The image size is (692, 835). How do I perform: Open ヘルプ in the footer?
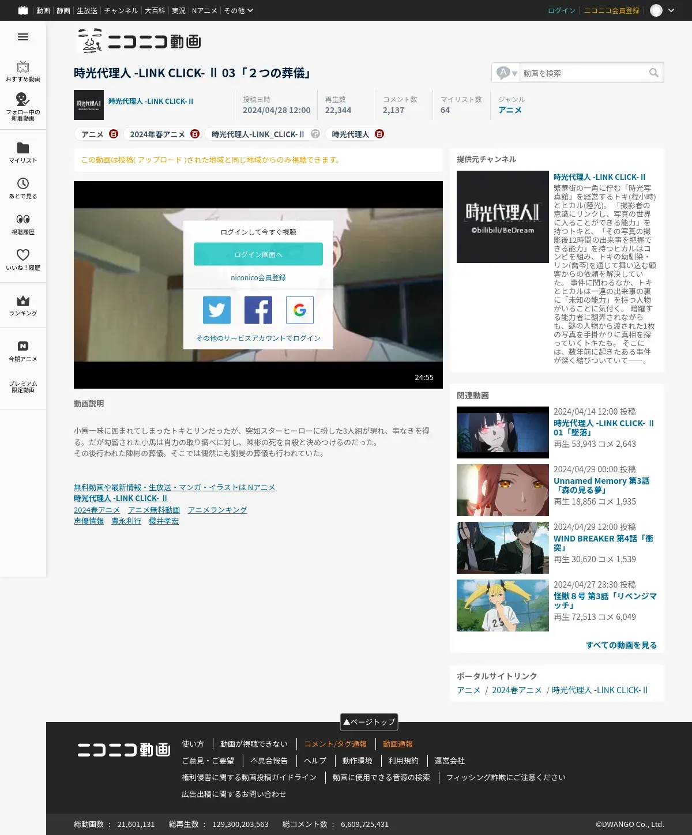(x=315, y=761)
